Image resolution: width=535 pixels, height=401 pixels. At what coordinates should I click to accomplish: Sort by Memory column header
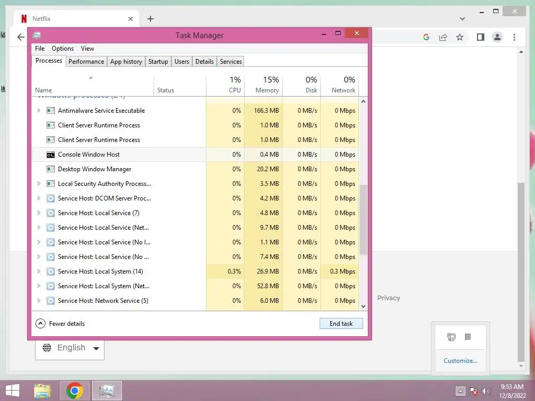263,85
